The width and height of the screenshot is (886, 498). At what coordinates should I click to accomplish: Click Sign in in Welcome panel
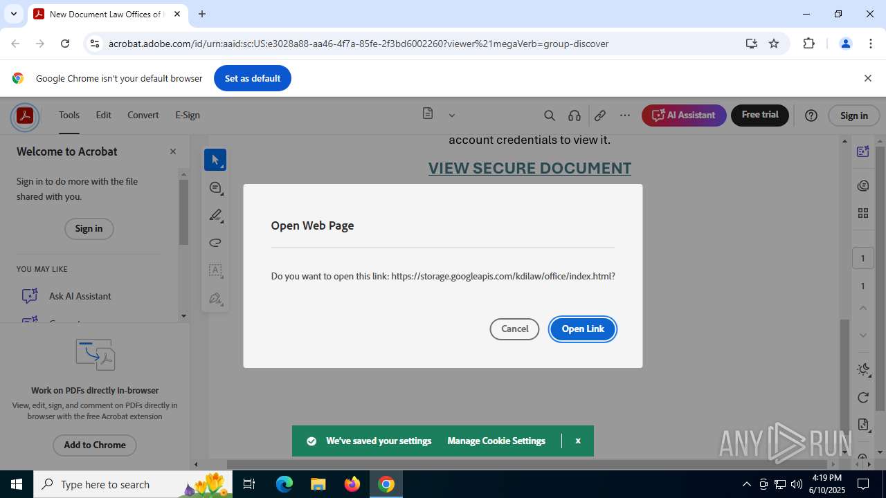tap(89, 229)
